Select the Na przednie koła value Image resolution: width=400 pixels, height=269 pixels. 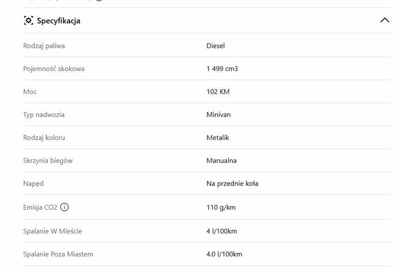coord(232,183)
